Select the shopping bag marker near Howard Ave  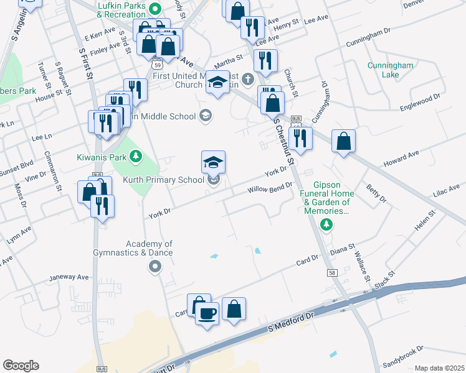(343, 141)
